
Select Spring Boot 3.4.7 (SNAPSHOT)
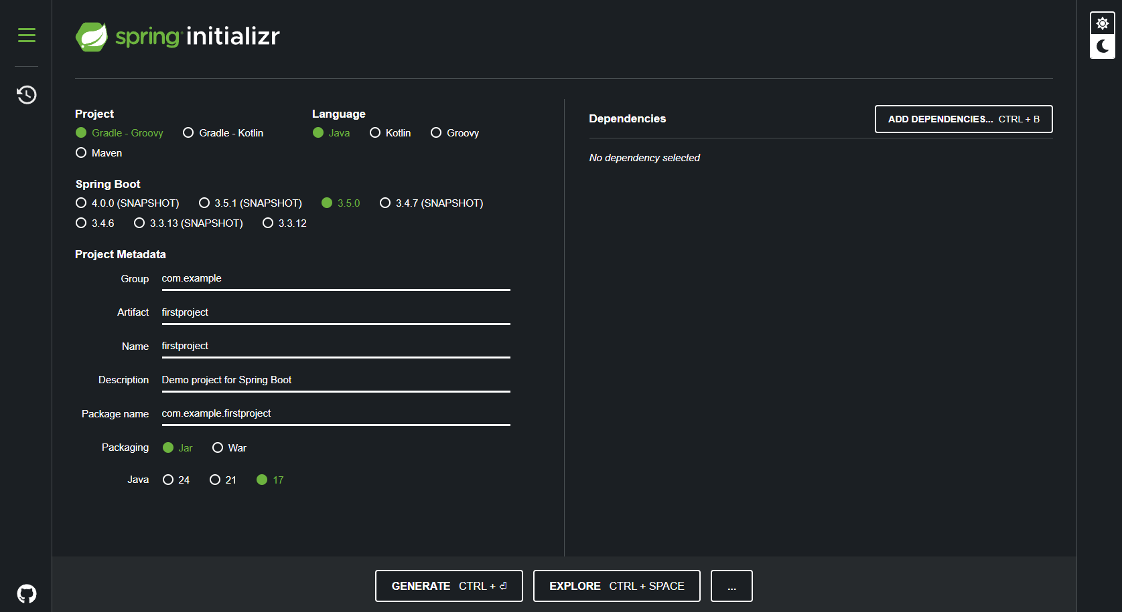pyautogui.click(x=431, y=203)
